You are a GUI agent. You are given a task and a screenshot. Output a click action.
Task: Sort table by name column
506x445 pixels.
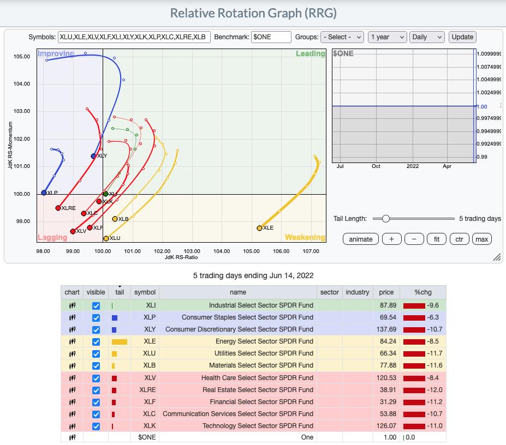238,292
